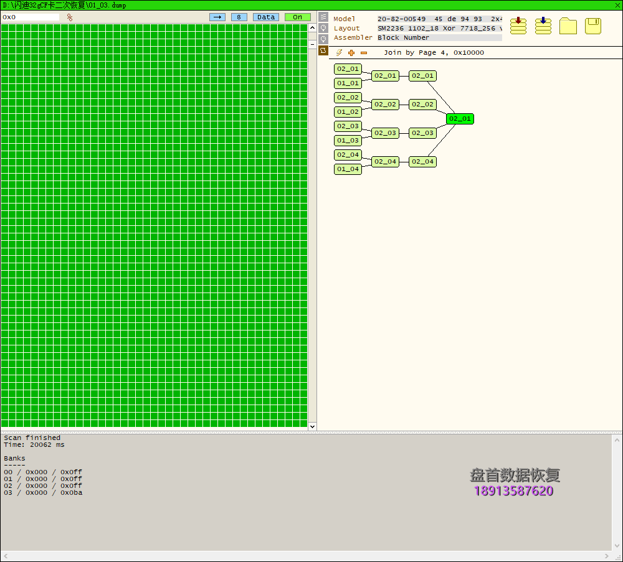Click the 'Assembler' label
The image size is (623, 562).
pyautogui.click(x=353, y=38)
